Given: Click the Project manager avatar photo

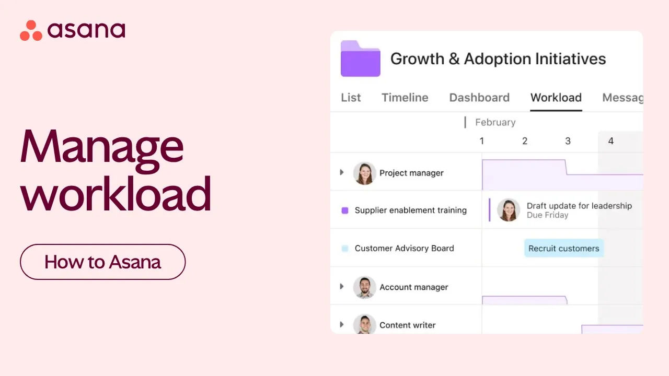Looking at the screenshot, I should [364, 173].
